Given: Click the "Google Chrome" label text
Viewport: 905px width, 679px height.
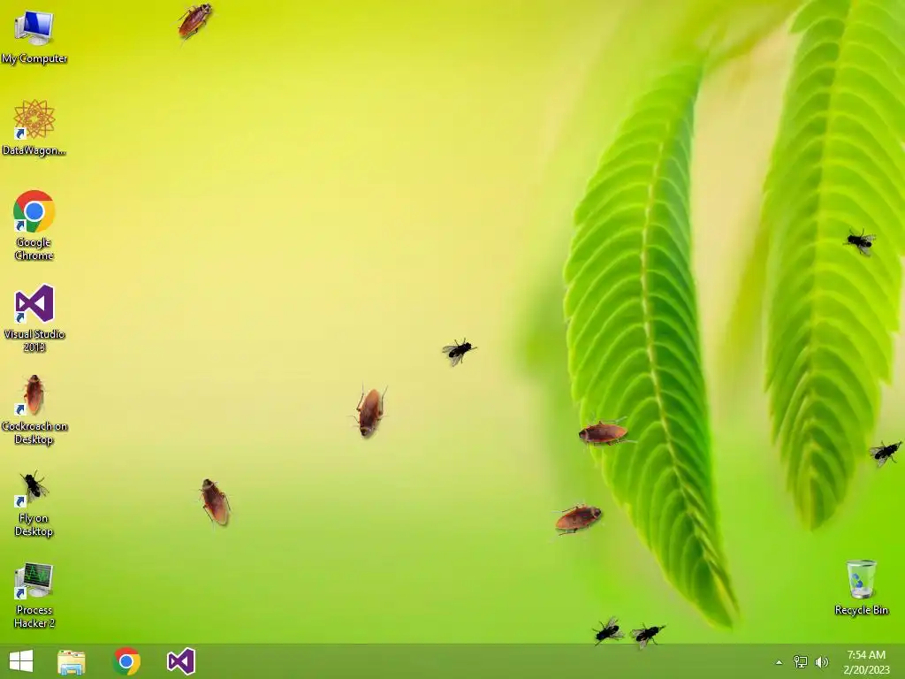Looking at the screenshot, I should (34, 248).
